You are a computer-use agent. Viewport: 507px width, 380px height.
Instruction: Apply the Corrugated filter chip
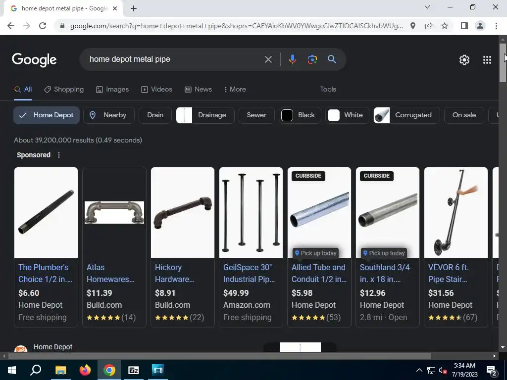[x=406, y=115]
